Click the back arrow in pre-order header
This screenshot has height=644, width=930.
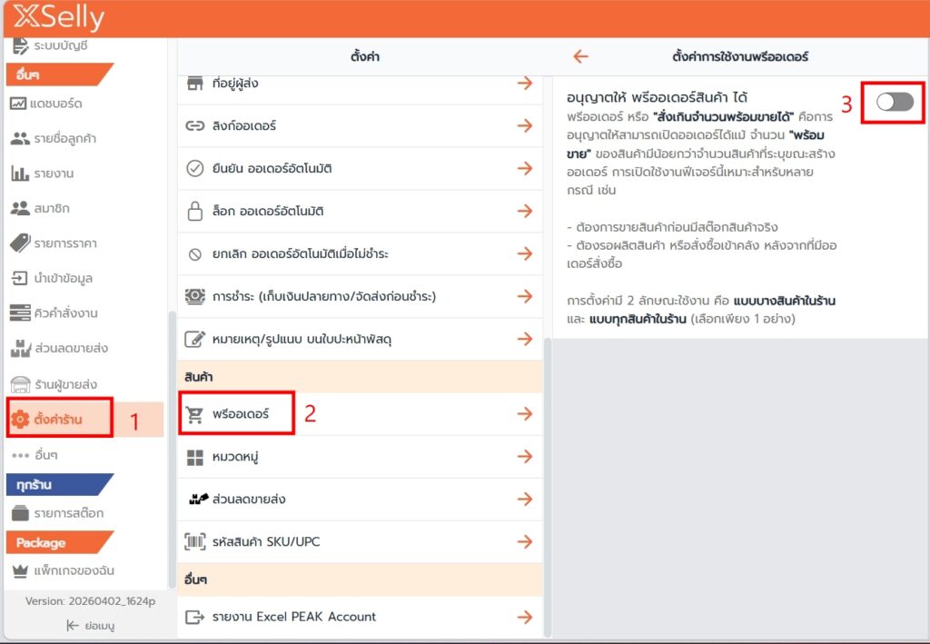tap(581, 57)
